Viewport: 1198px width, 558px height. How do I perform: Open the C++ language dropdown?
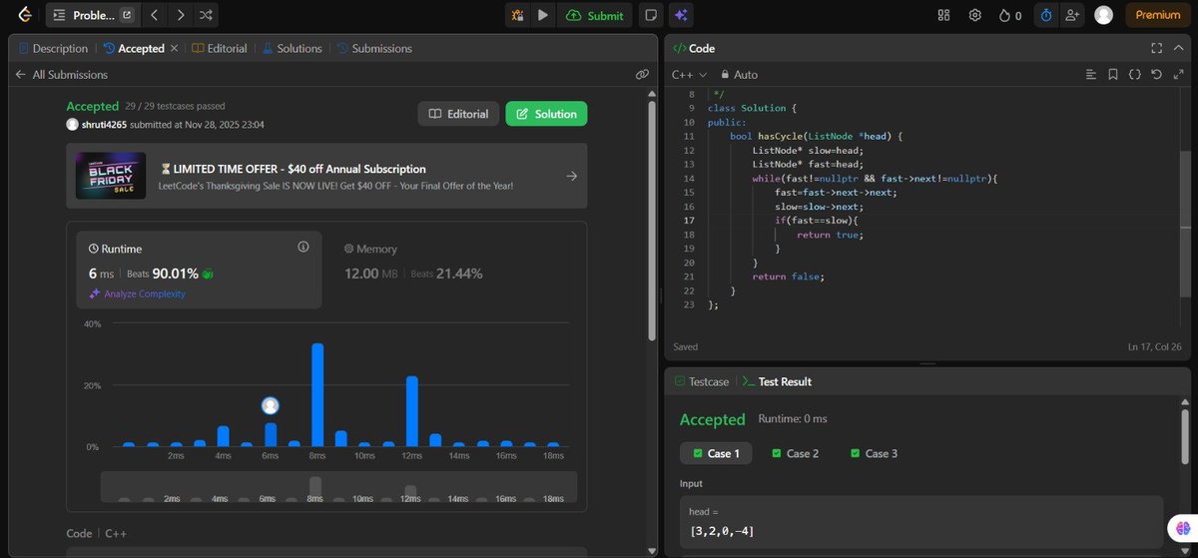[689, 74]
